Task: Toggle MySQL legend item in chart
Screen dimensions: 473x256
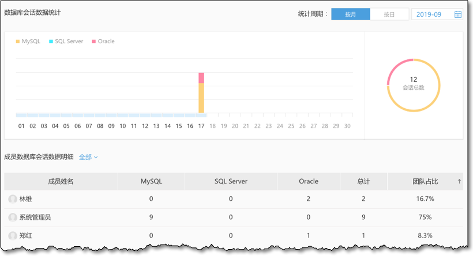Action: coord(28,41)
